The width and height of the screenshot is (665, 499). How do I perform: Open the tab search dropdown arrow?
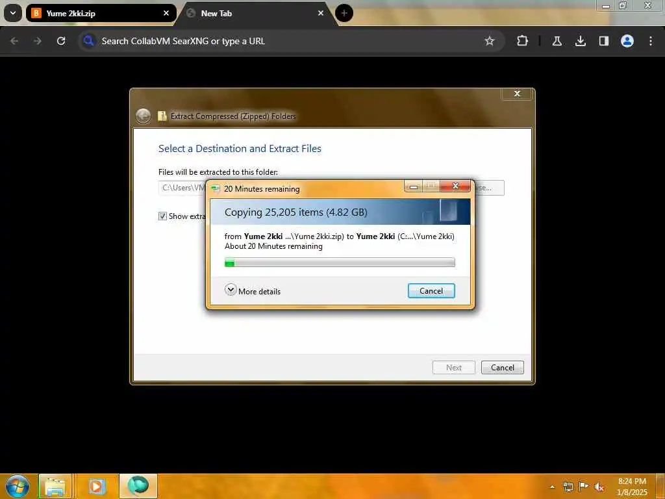(x=13, y=13)
